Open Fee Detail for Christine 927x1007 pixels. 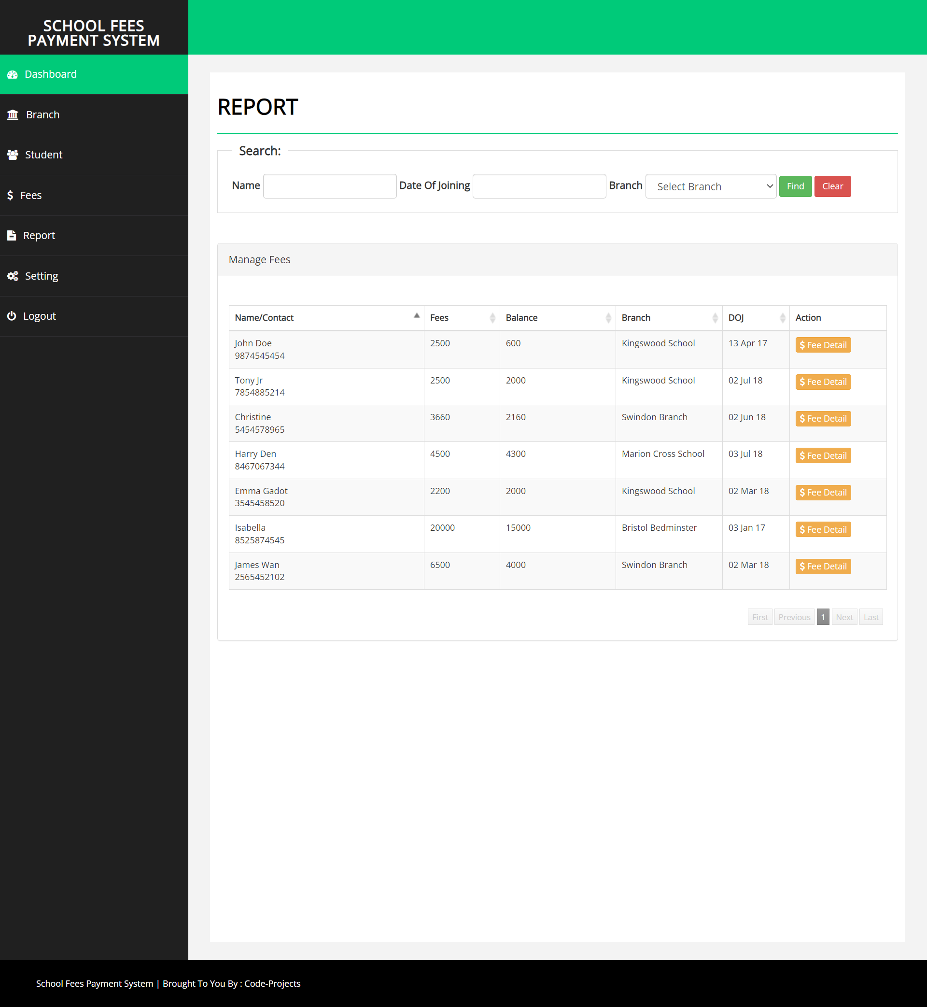pyautogui.click(x=823, y=418)
